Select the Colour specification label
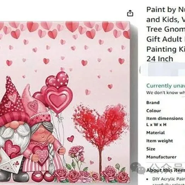Screen dimensions: 185x185 tap(154, 111)
